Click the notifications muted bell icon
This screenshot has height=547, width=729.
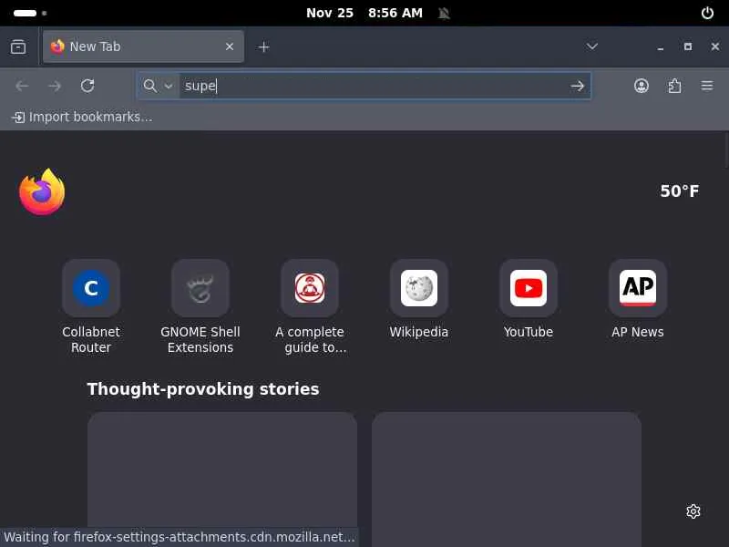pyautogui.click(x=444, y=13)
